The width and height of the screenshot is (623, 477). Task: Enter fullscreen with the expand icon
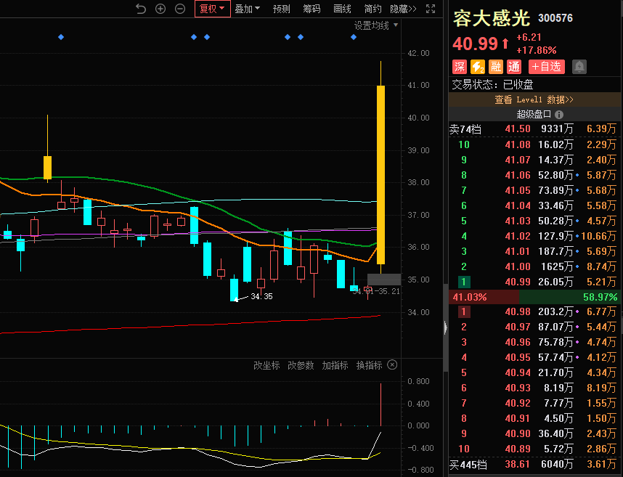point(431,9)
